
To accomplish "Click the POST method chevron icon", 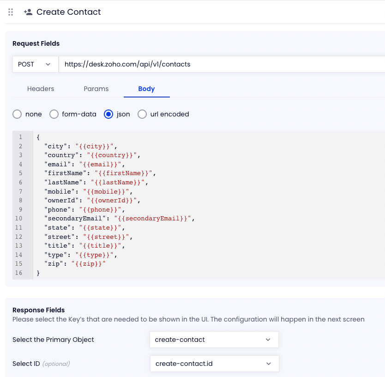I will point(48,64).
